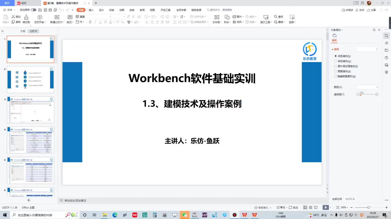Select Solid fill (纯色填充) radio
This screenshot has width=391, height=219.
[336, 56]
